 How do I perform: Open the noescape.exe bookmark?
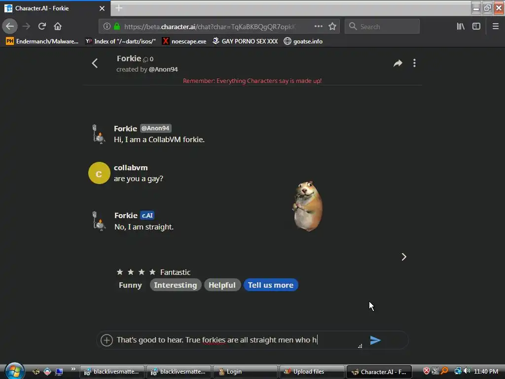point(184,41)
